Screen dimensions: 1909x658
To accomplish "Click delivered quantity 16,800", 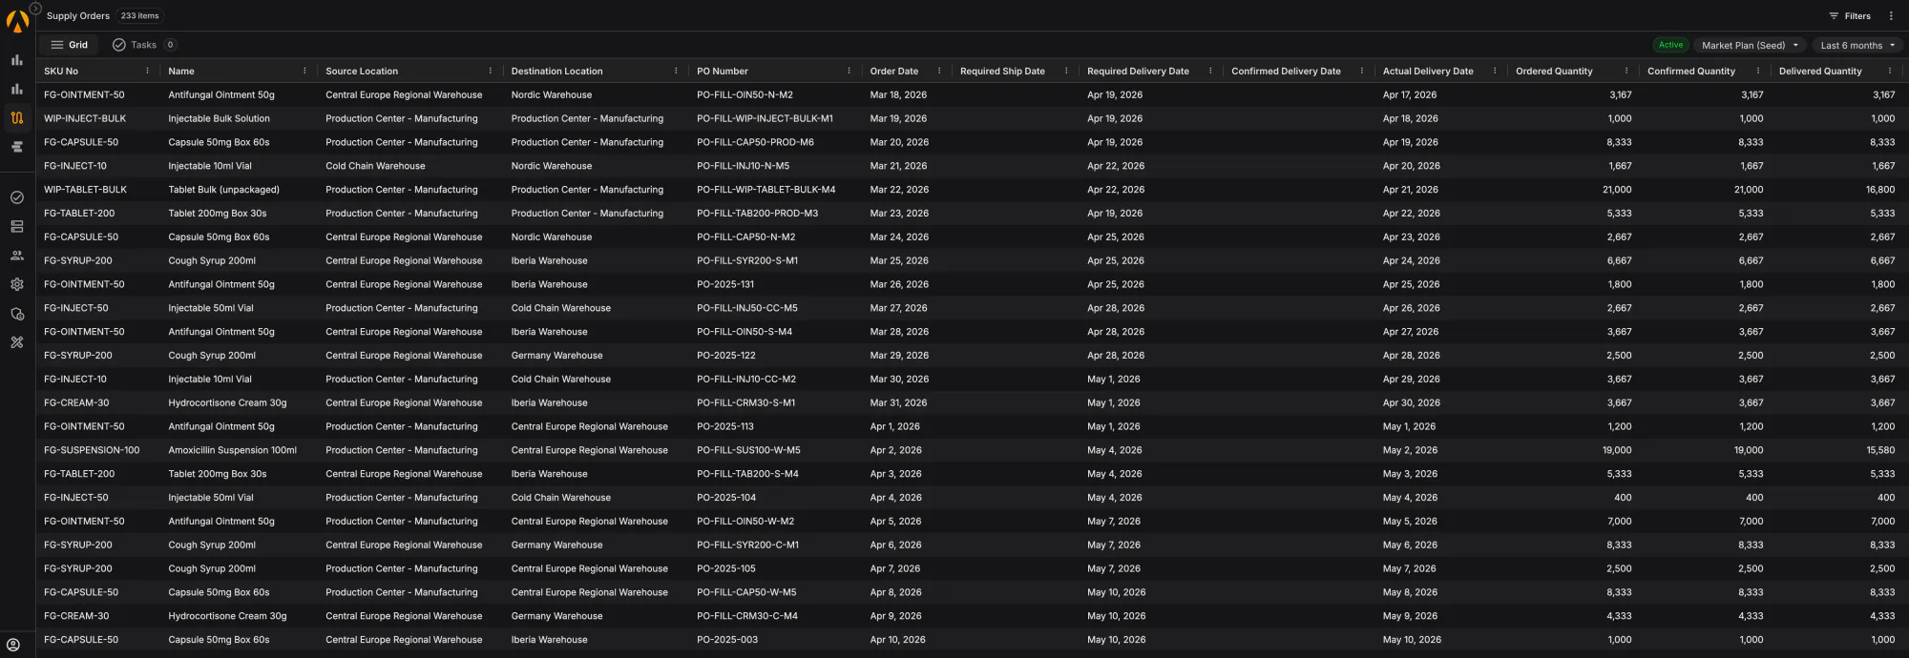I will click(1880, 190).
